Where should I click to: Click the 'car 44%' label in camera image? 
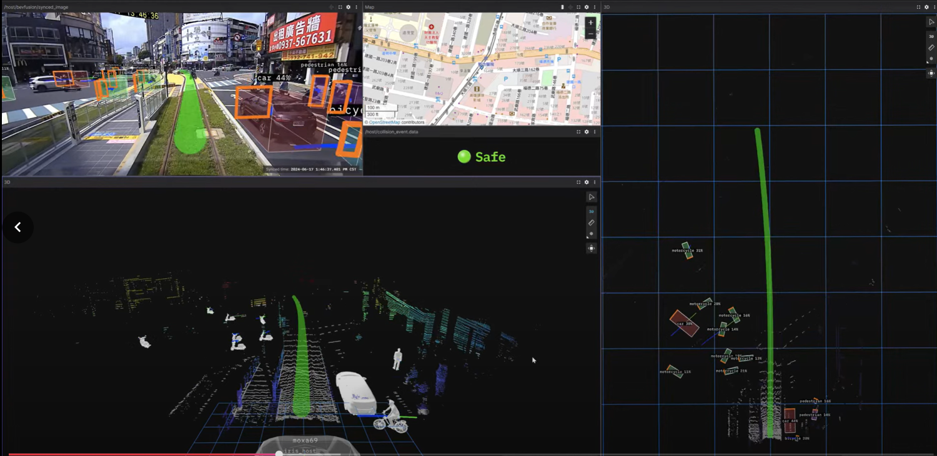click(x=274, y=78)
